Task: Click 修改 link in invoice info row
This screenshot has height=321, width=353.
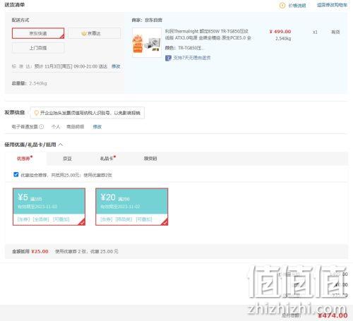Action: [97, 127]
